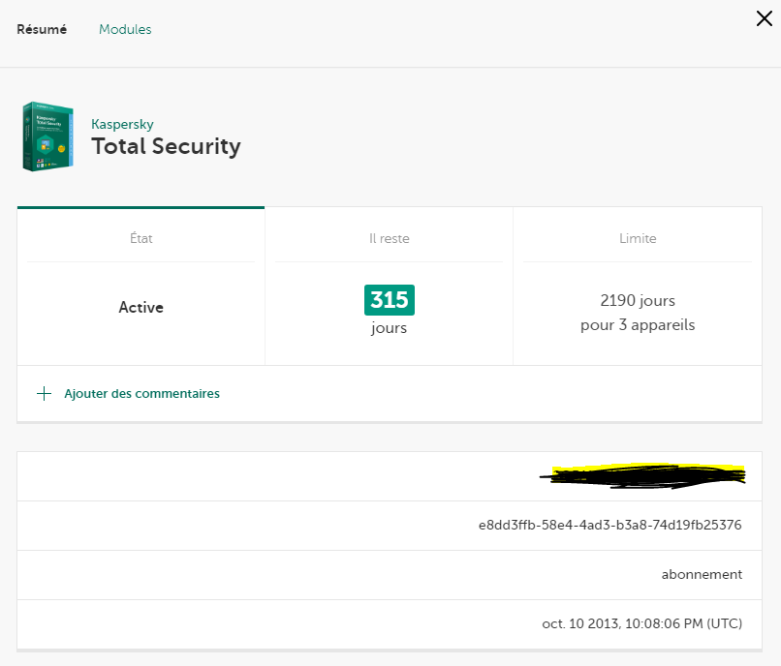This screenshot has height=666, width=781.
Task: Click the Kaspersky brand label
Action: click(x=122, y=124)
